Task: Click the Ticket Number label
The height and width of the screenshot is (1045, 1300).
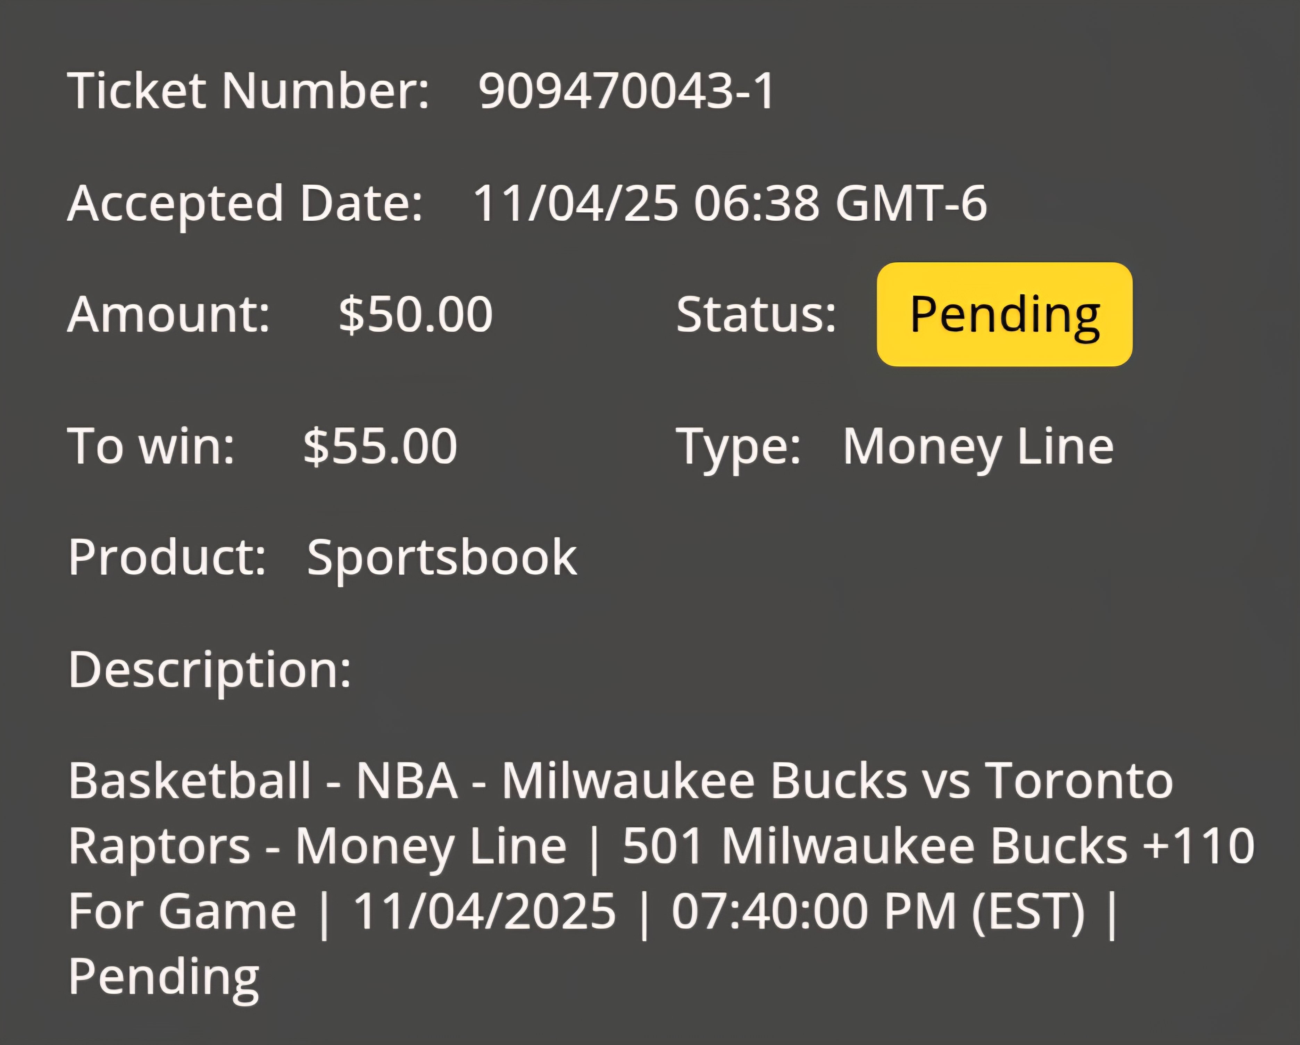Action: coord(248,91)
